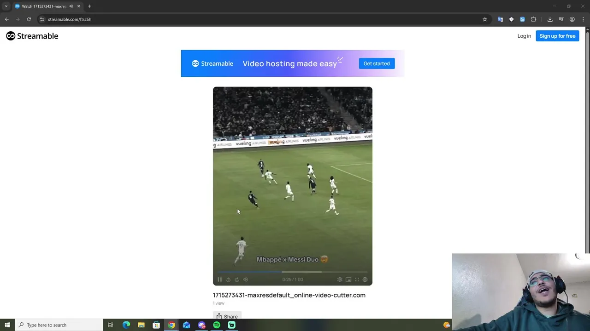Click the taskbar search box
This screenshot has width=590, height=331.
point(59,325)
